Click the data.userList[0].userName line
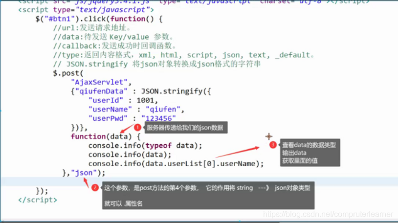 click(176, 164)
